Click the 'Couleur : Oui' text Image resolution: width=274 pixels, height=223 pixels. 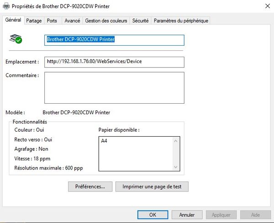point(29,130)
